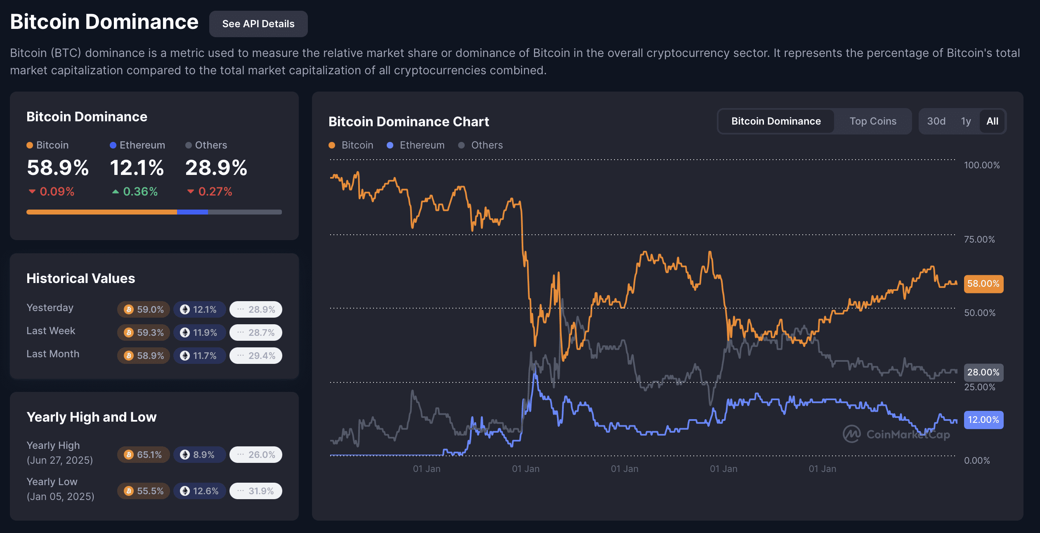The width and height of the screenshot is (1040, 533).
Task: Click the blue Ethereum dot in summary card
Action: (113, 145)
